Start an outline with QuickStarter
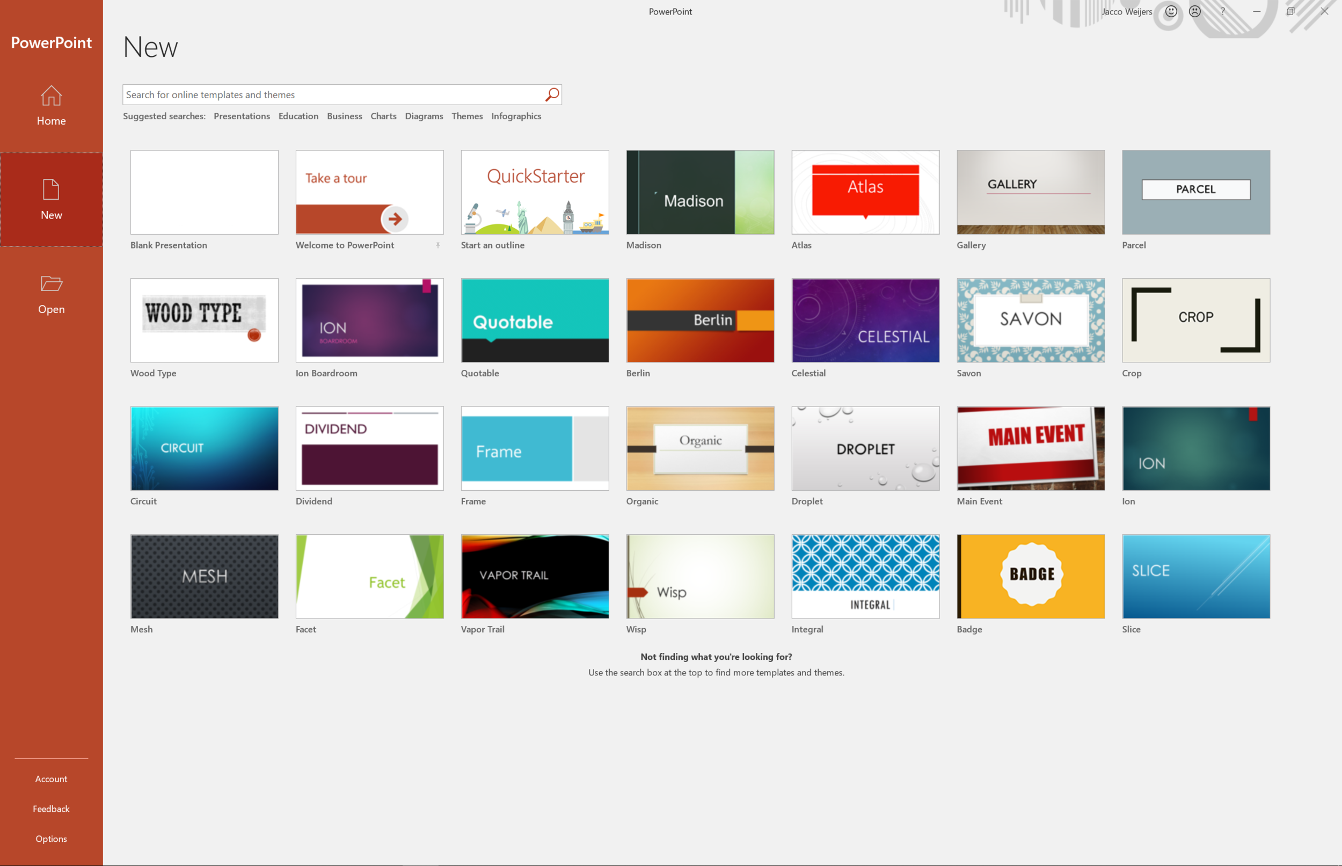This screenshot has width=1342, height=866. pyautogui.click(x=535, y=192)
